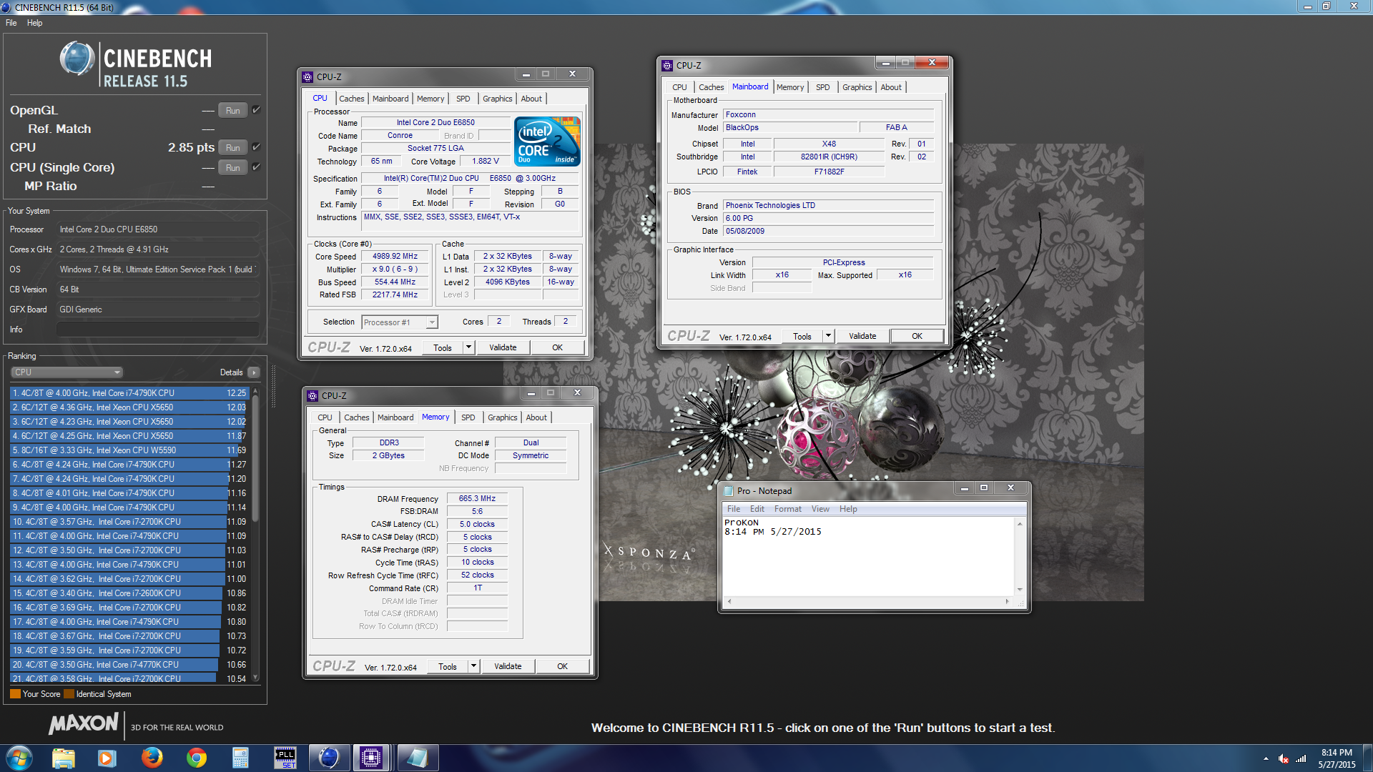Open the Notepad taskbar icon
Screen dimensions: 1373x772
pos(417,758)
